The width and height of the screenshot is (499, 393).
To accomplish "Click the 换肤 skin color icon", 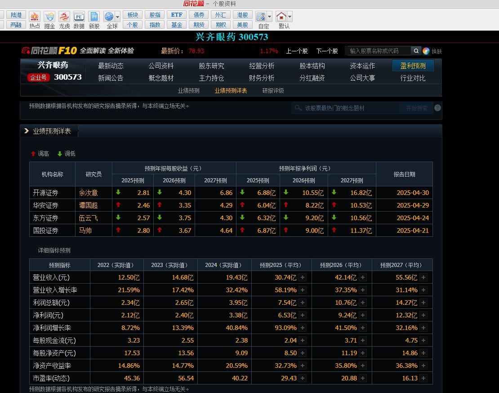I will point(426,51).
